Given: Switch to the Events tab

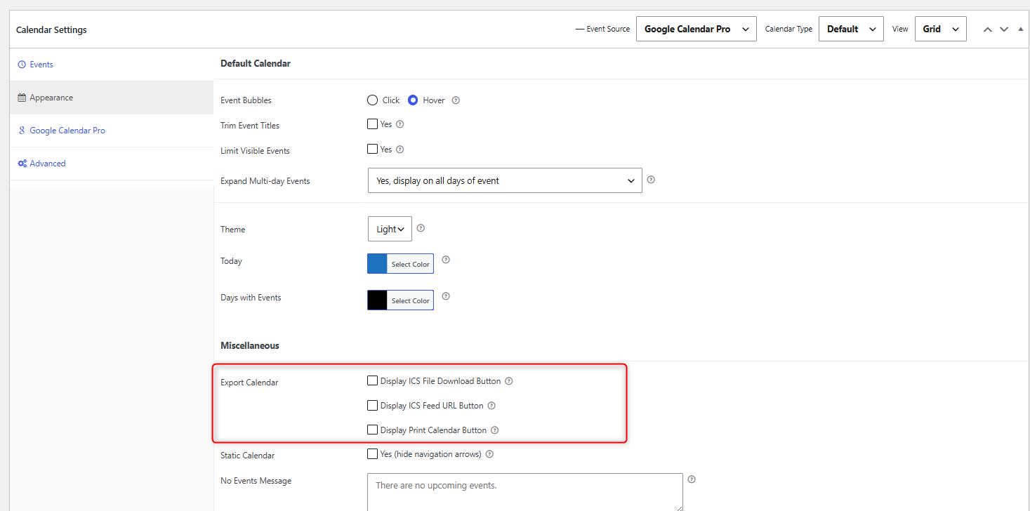Looking at the screenshot, I should click(112, 65).
